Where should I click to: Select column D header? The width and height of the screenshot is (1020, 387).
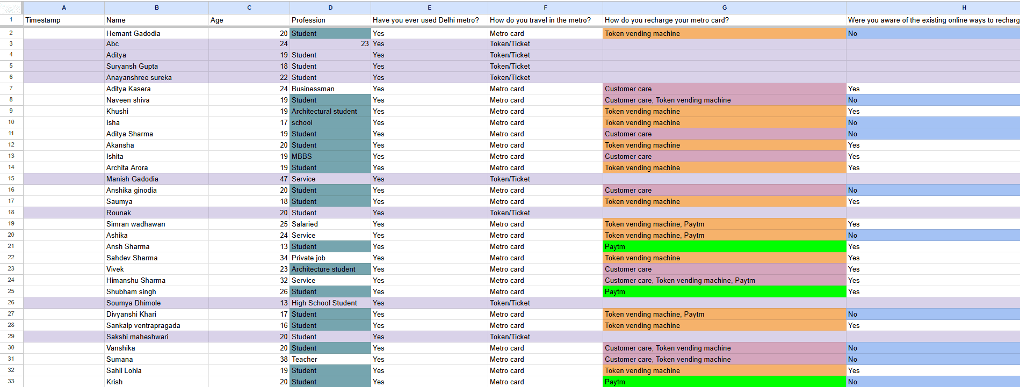point(330,8)
